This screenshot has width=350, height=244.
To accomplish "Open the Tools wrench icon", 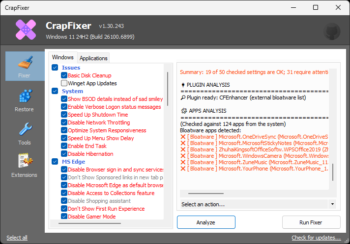I will tap(26, 129).
